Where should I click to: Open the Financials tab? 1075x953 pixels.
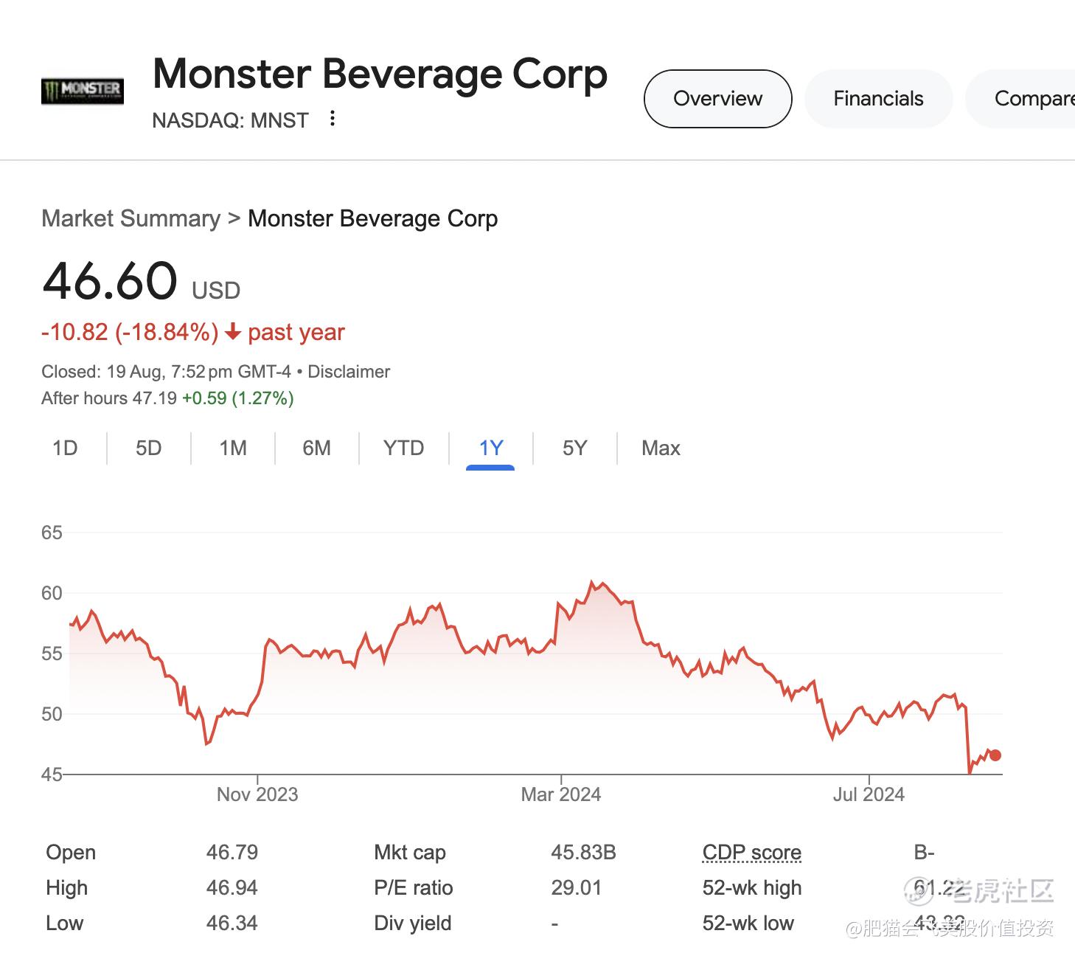878,99
